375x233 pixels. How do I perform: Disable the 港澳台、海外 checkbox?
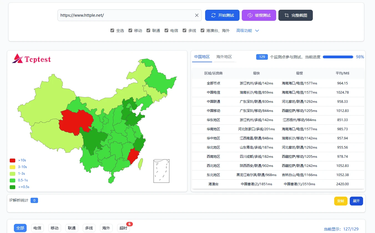click(202, 31)
